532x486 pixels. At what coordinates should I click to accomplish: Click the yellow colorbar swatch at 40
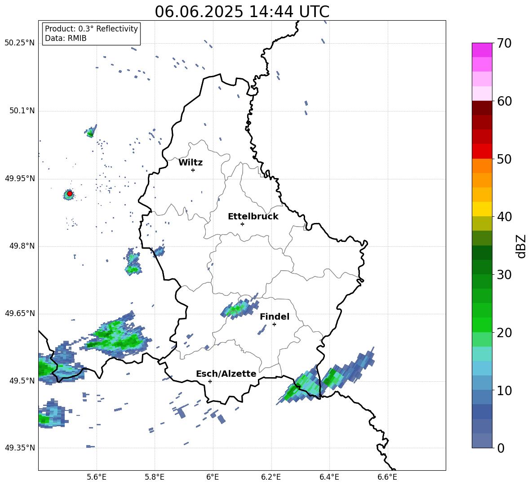tap(482, 209)
